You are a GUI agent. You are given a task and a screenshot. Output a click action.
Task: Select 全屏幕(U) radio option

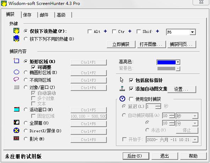pyautogui.click(x=26, y=123)
